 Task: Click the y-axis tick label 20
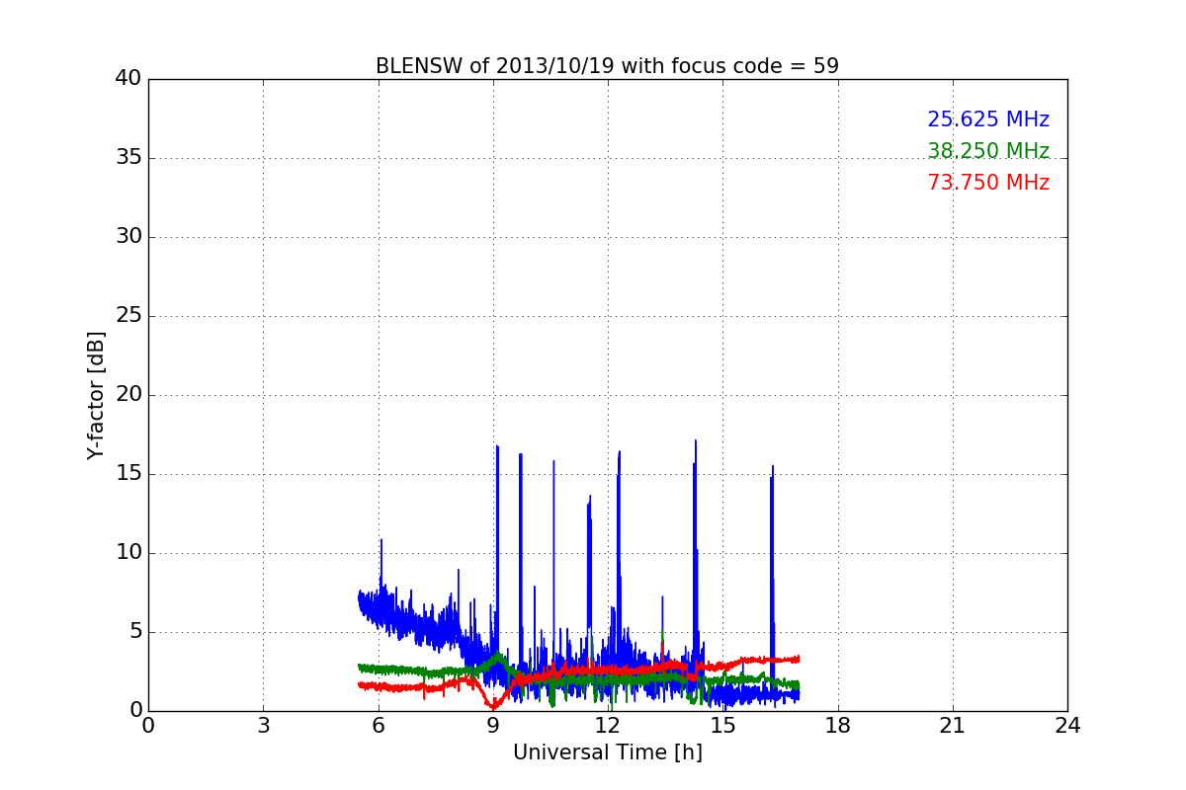[x=128, y=394]
